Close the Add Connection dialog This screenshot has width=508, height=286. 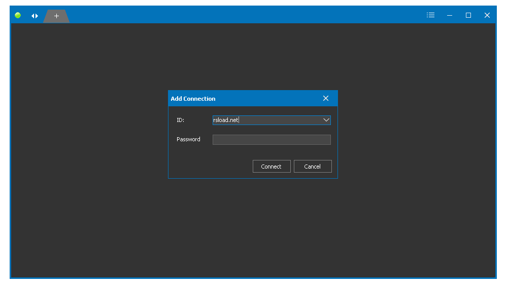(326, 98)
